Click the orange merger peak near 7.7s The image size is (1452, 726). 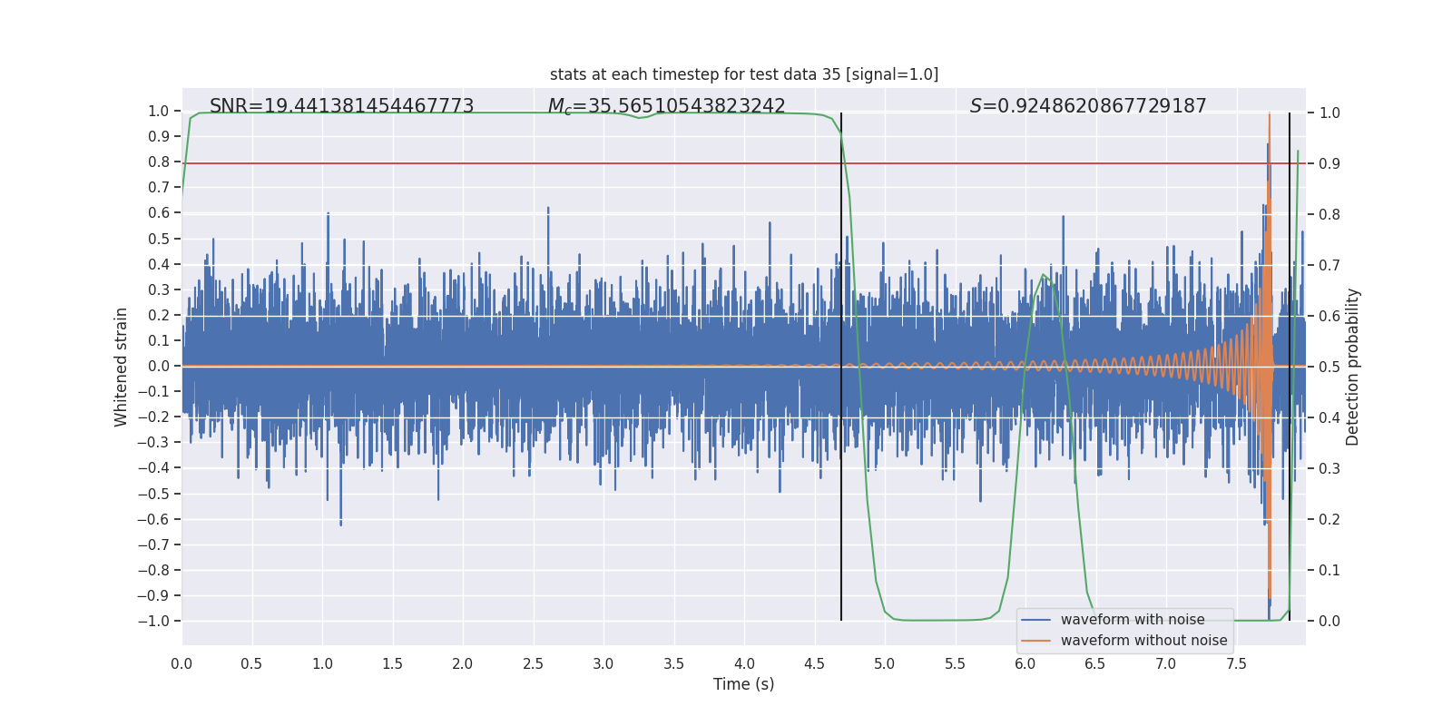[x=1270, y=118]
